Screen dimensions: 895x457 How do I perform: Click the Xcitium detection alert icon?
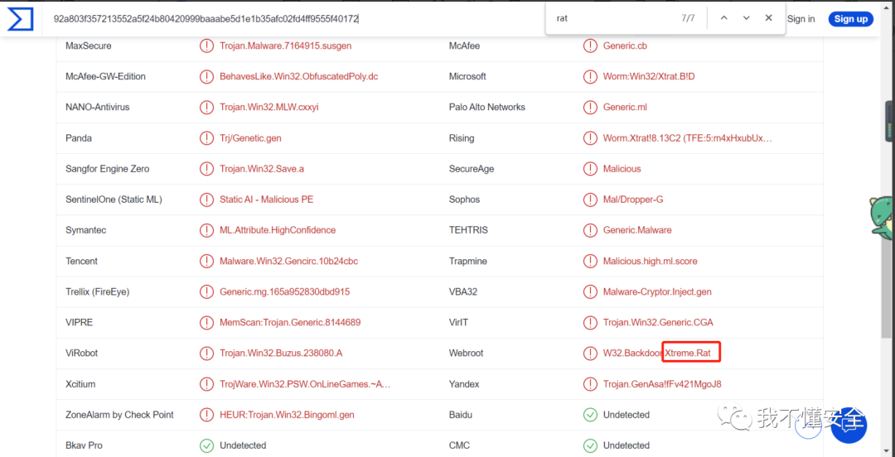(206, 384)
